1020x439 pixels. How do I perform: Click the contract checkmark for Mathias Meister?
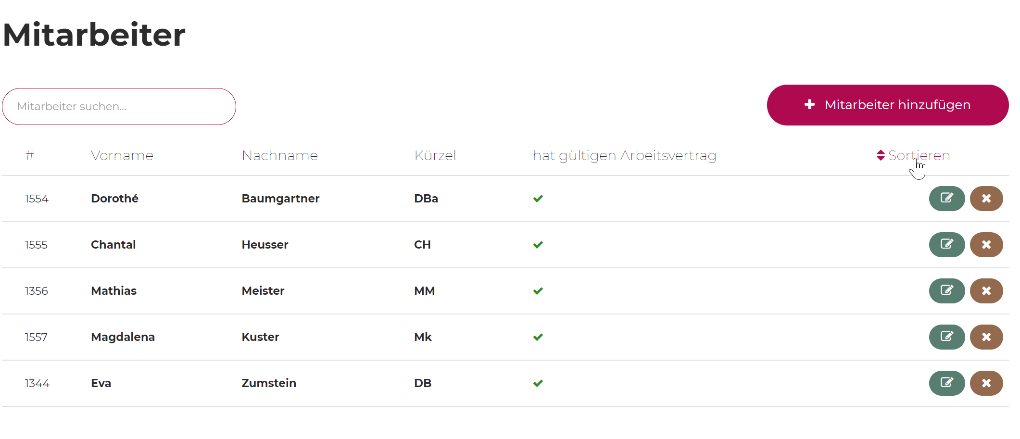pos(538,291)
